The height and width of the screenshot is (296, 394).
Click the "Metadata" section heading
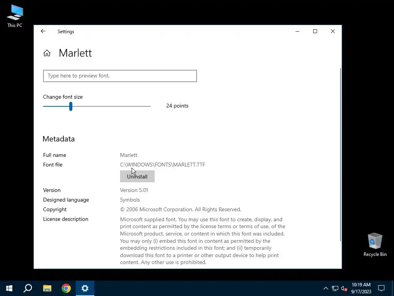58,139
